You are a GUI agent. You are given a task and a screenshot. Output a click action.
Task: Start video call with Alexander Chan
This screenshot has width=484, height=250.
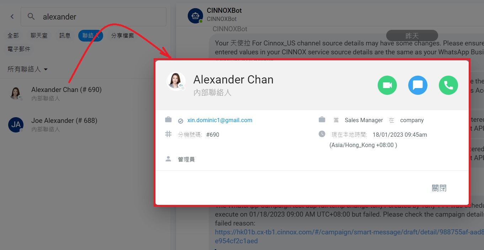pyautogui.click(x=387, y=85)
